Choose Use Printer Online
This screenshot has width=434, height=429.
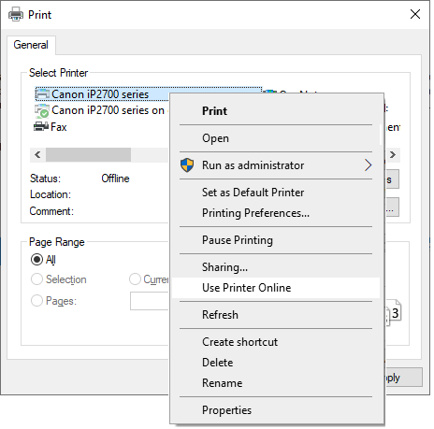coord(276,288)
